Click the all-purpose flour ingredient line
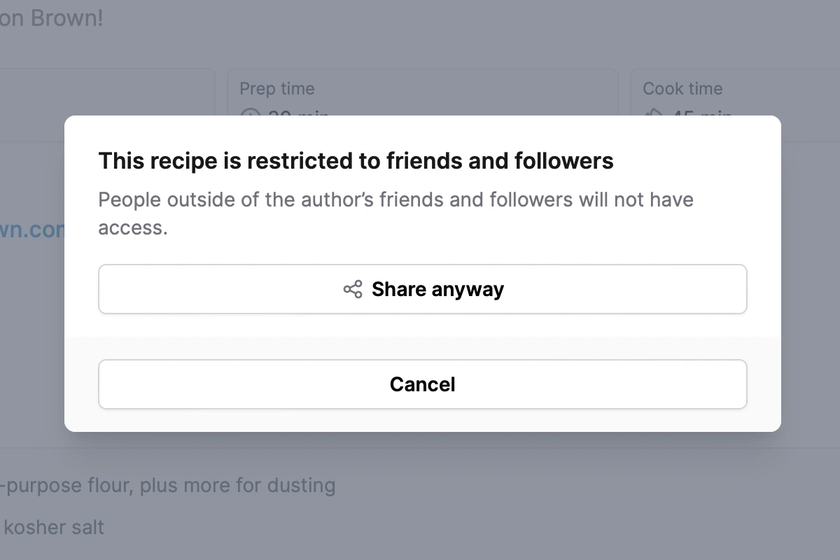The height and width of the screenshot is (560, 840). point(168,485)
